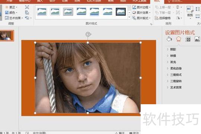Click the 裁剪 crop tool icon

coord(190,9)
